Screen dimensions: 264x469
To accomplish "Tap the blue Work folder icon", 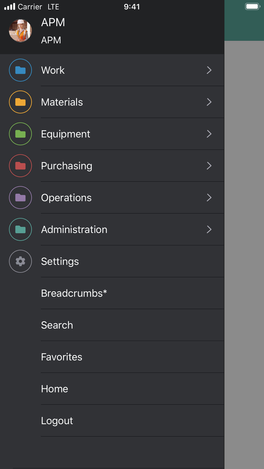I will click(x=20, y=70).
